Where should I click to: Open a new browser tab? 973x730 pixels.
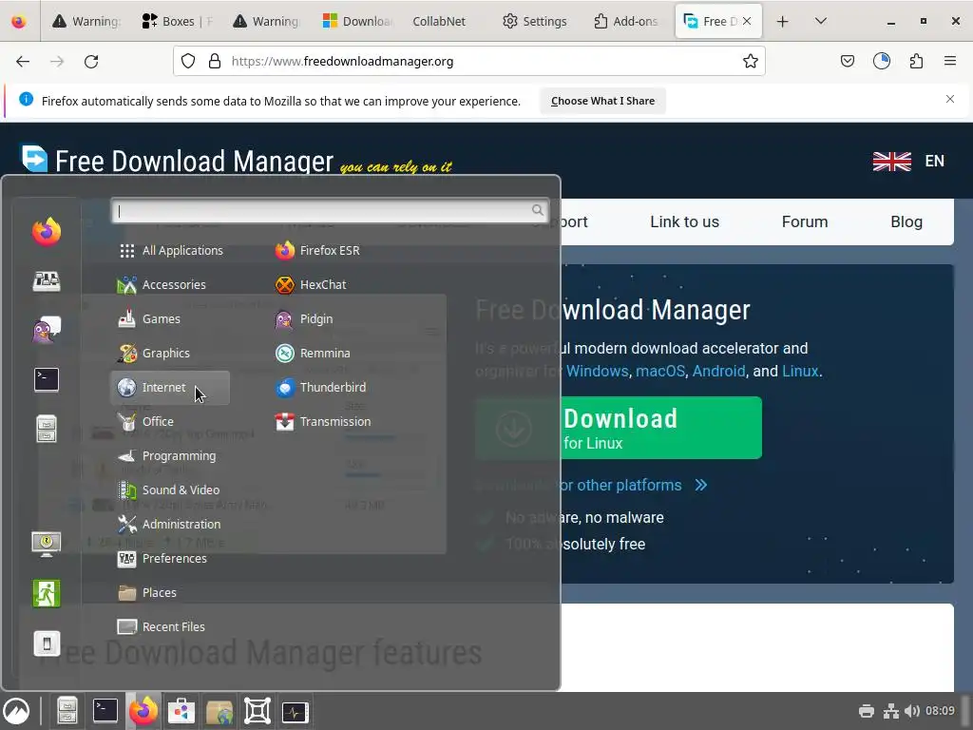pos(783,21)
